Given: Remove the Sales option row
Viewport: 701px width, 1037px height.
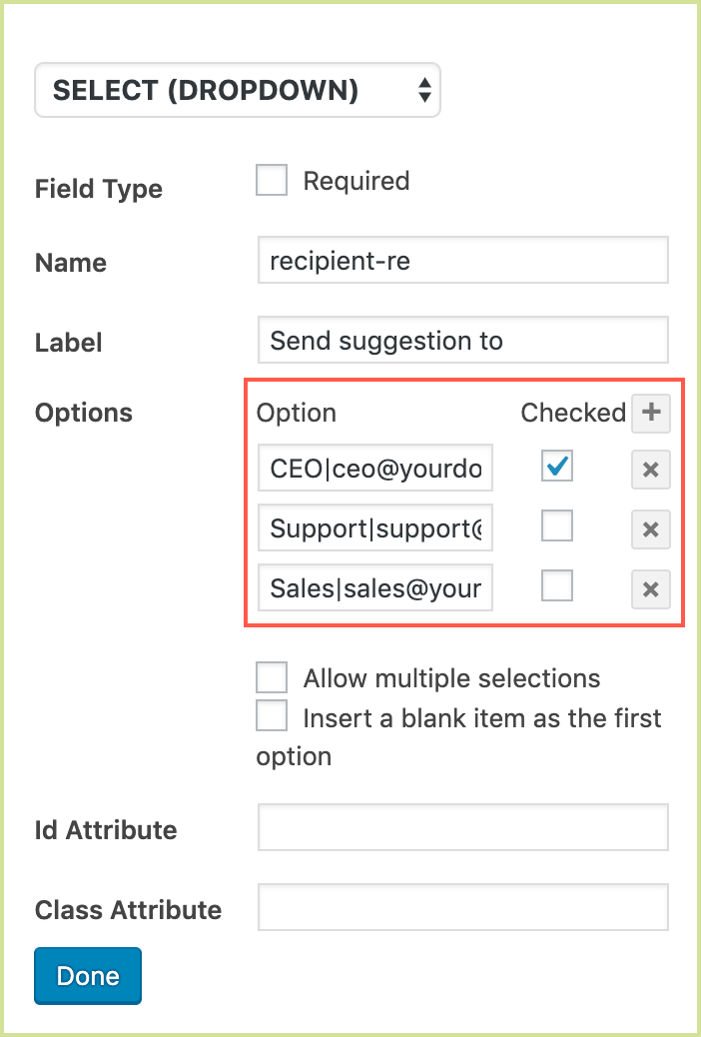Looking at the screenshot, I should (x=650, y=589).
